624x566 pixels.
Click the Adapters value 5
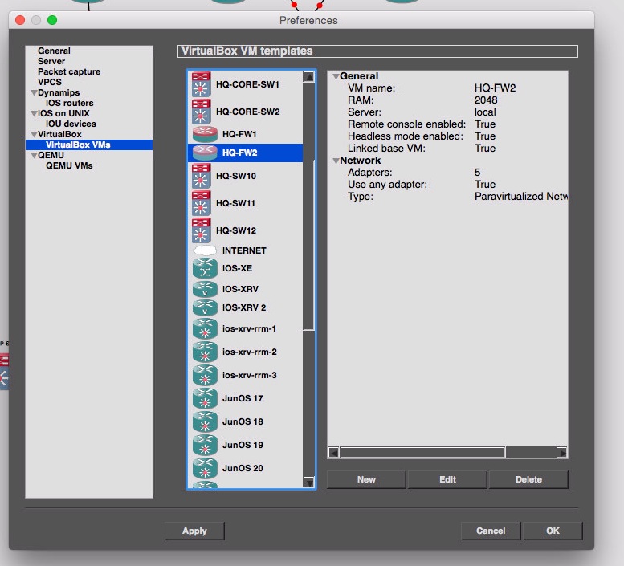(478, 173)
